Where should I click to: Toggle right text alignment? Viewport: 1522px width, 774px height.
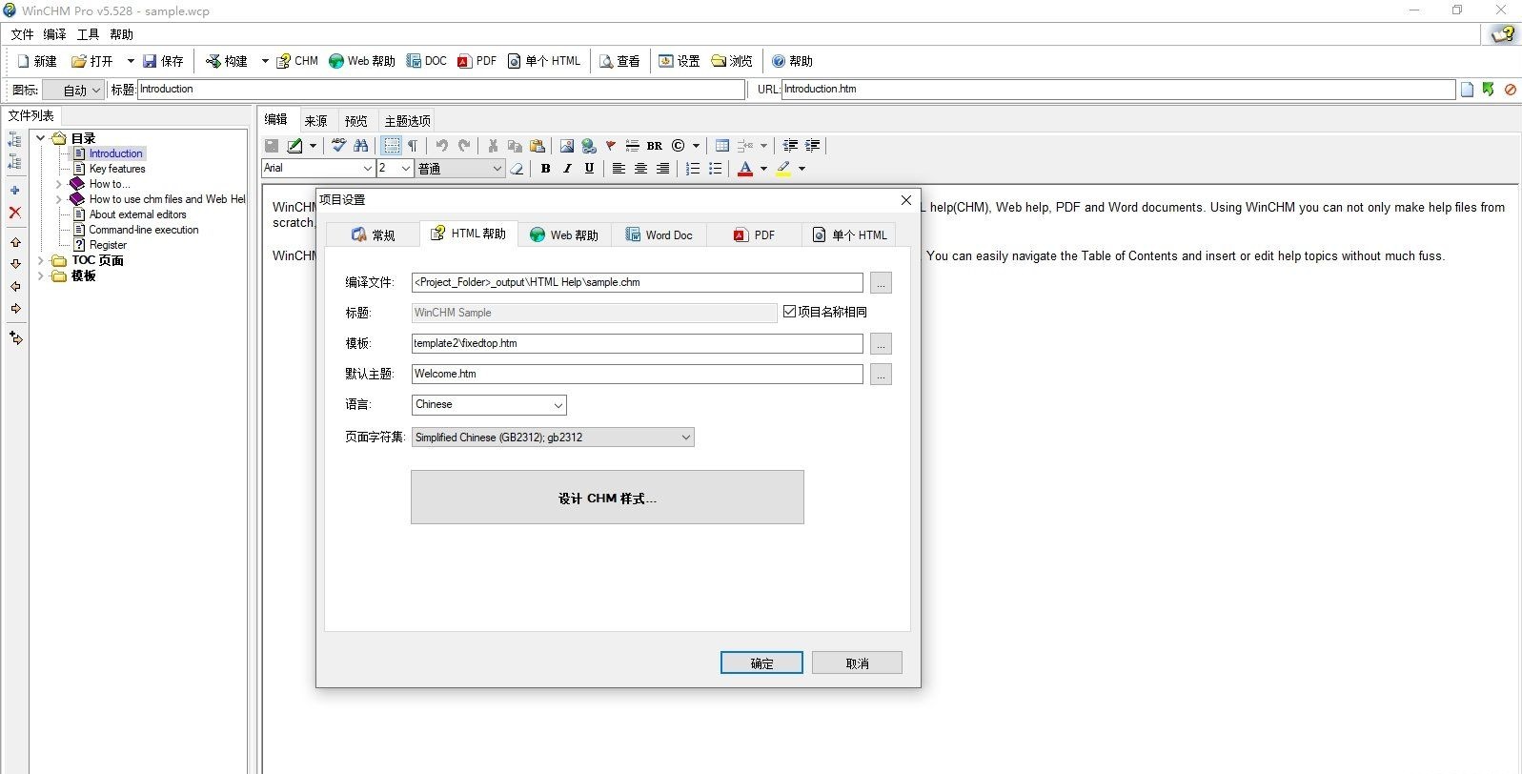tap(662, 169)
